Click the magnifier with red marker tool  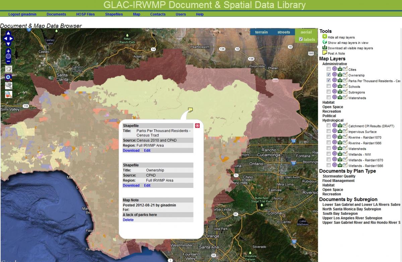pos(8,94)
